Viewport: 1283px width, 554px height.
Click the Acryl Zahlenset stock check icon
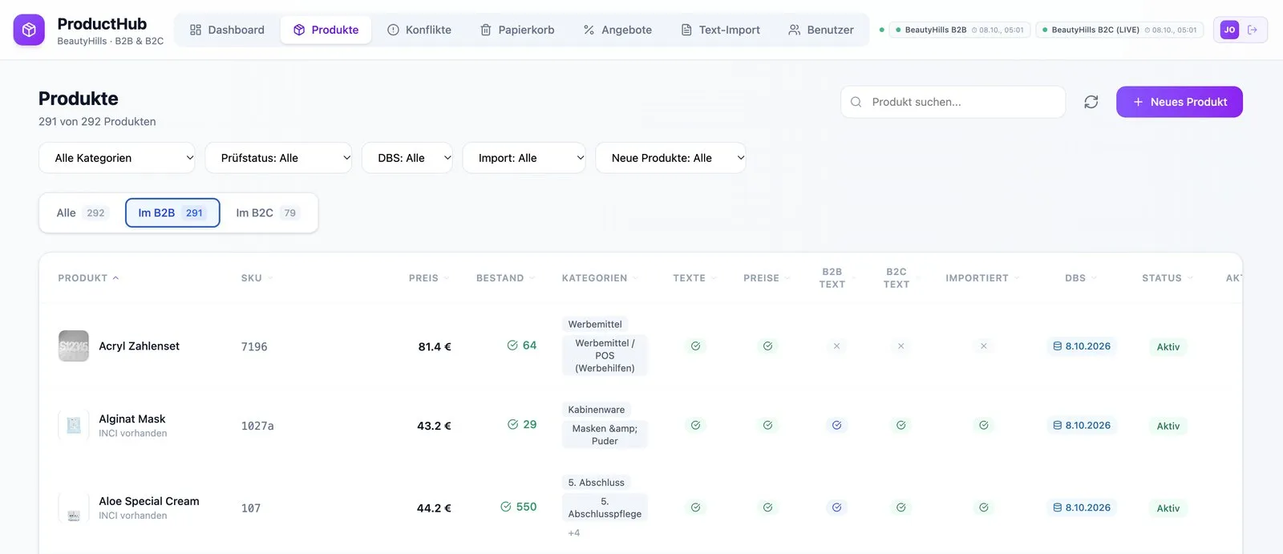click(512, 346)
